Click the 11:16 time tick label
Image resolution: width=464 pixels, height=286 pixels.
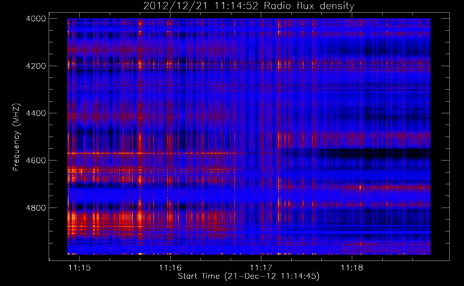point(170,268)
